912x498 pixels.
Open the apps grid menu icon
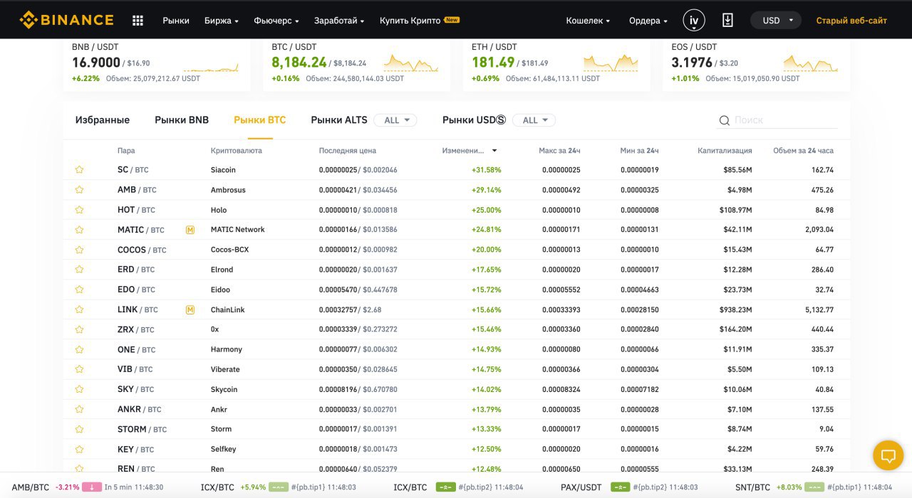(138, 21)
